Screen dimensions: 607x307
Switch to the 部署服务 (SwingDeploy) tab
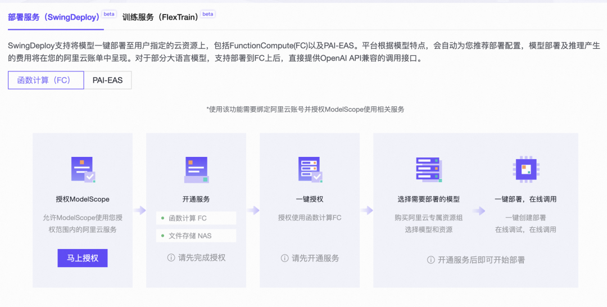coord(54,17)
